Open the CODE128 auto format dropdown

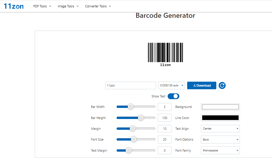pyautogui.click(x=171, y=85)
